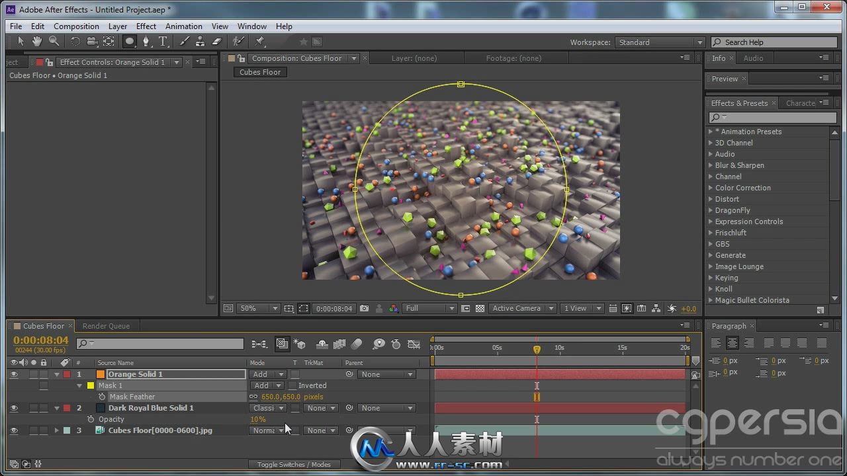847x476 pixels.
Task: Toggle Mask Feather stopwatch keyframe
Action: [102, 397]
